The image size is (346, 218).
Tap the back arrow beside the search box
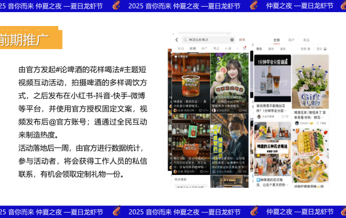pyautogui.click(x=177, y=40)
